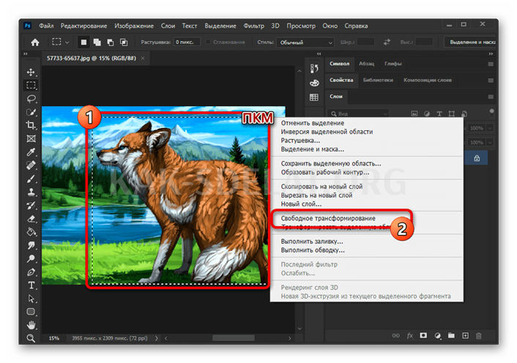The width and height of the screenshot is (517, 363).
Task: Click the link layers icon
Action: coord(396,336)
